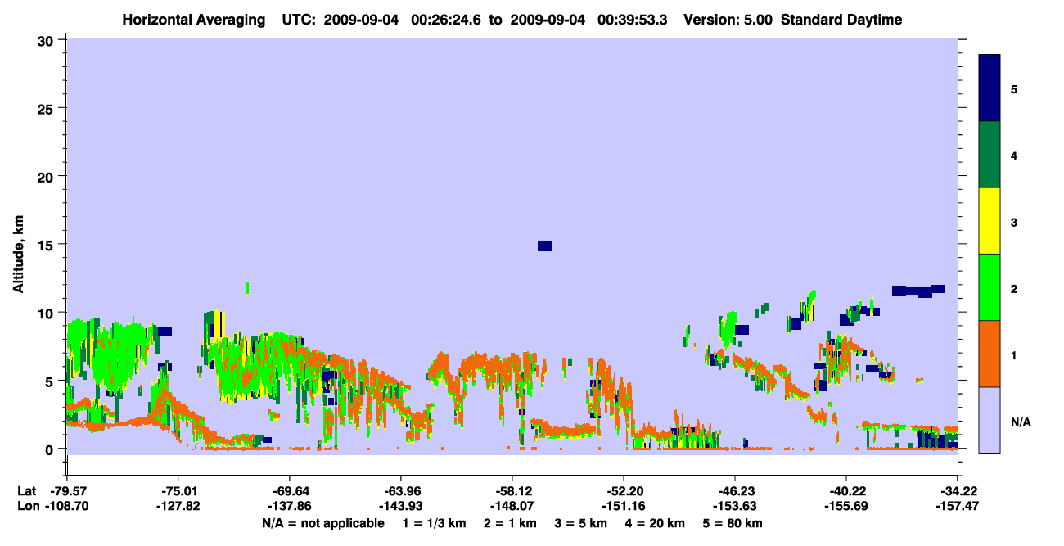Click the '4 = 20 km' legend note

click(656, 523)
